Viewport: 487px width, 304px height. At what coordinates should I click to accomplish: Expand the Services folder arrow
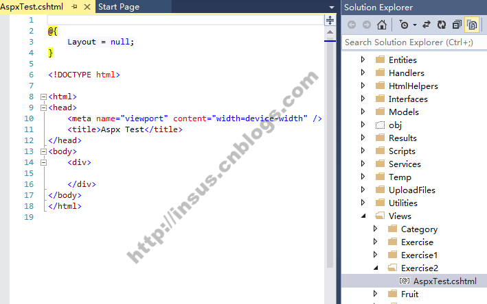pos(363,163)
